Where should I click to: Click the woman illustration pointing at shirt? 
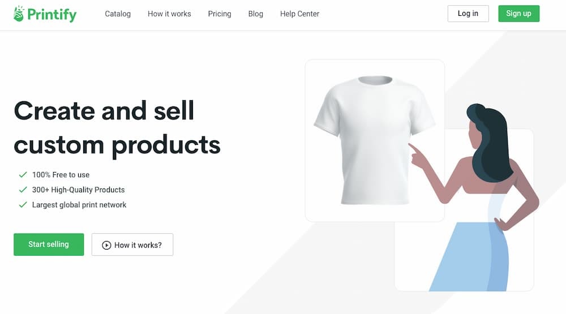click(x=477, y=197)
